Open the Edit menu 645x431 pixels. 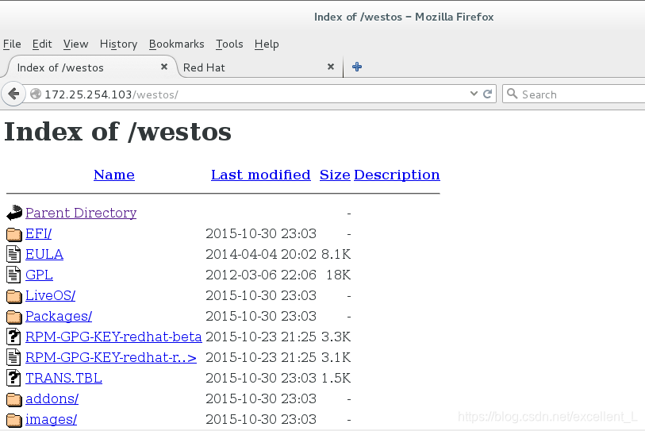pos(42,44)
